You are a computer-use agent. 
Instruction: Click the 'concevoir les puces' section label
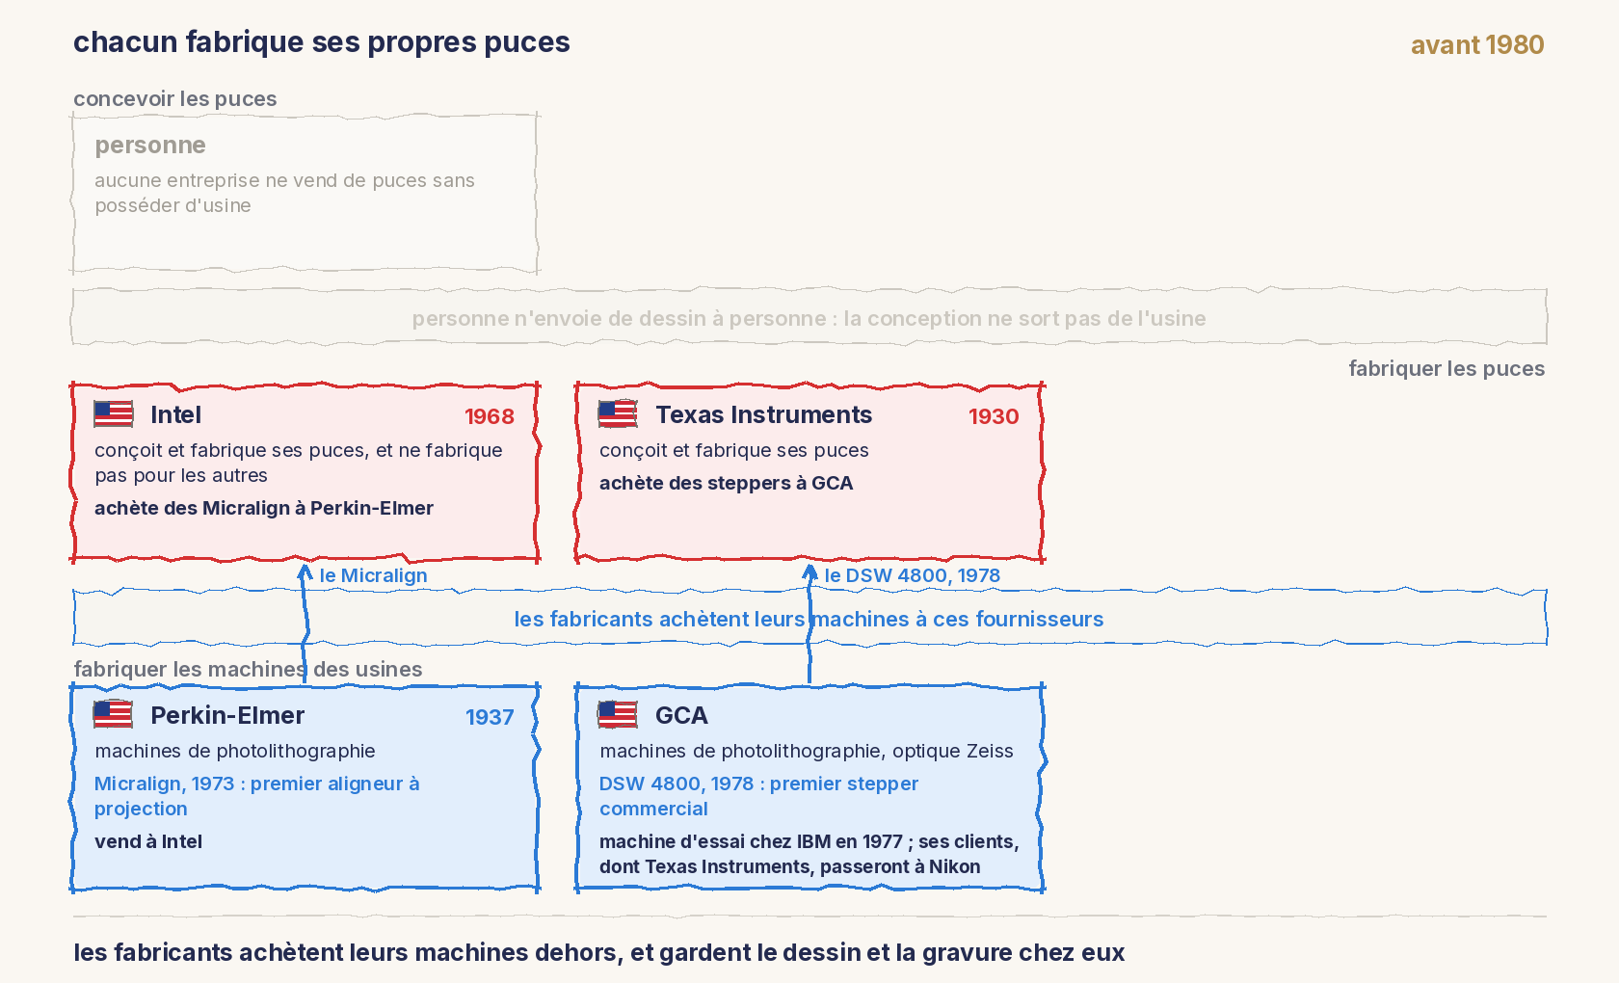[x=175, y=99]
